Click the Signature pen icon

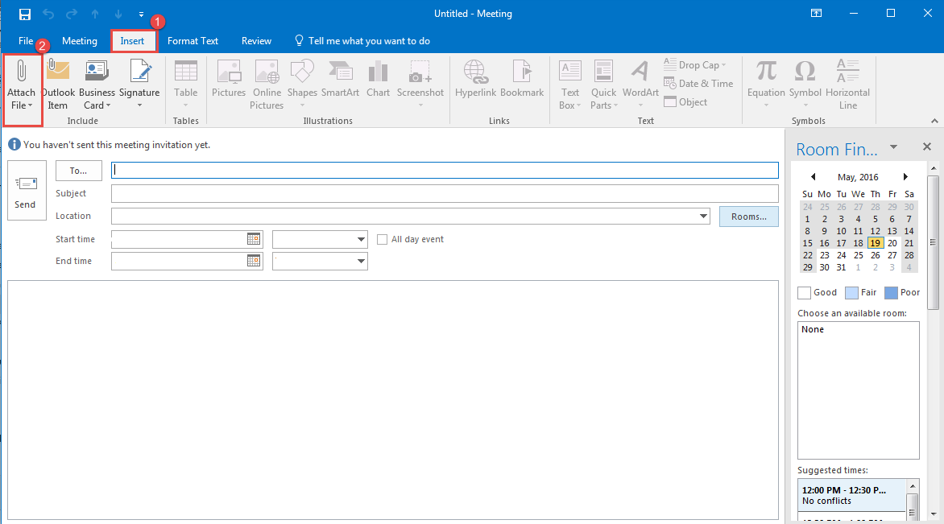139,72
